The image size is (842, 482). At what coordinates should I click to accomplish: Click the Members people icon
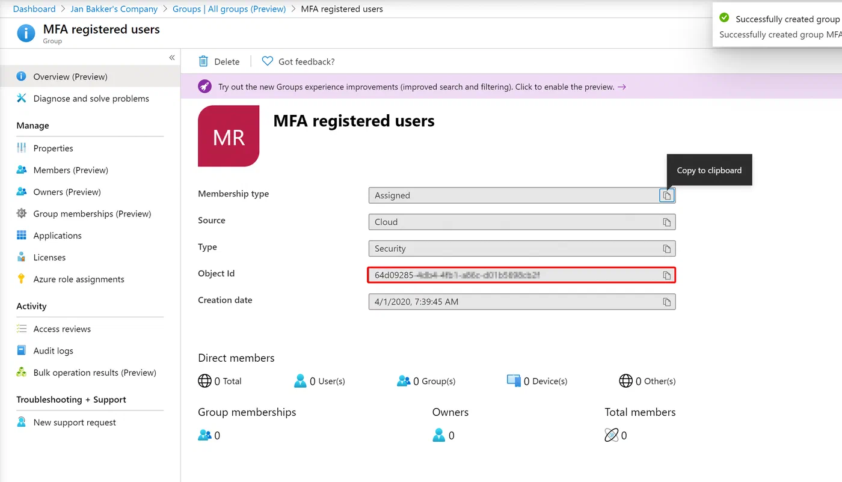pos(21,169)
